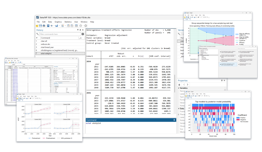
Task: Click the lock icon in Properties panel
Action: coord(179,85)
